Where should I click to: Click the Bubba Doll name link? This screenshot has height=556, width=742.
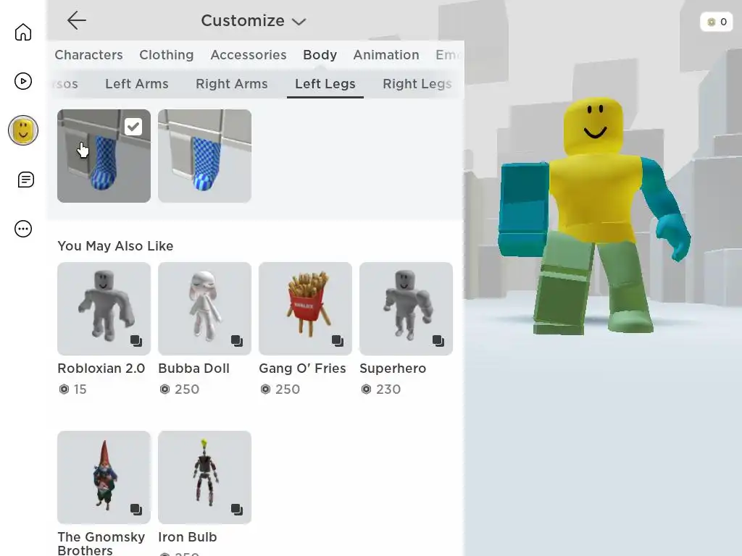(194, 368)
